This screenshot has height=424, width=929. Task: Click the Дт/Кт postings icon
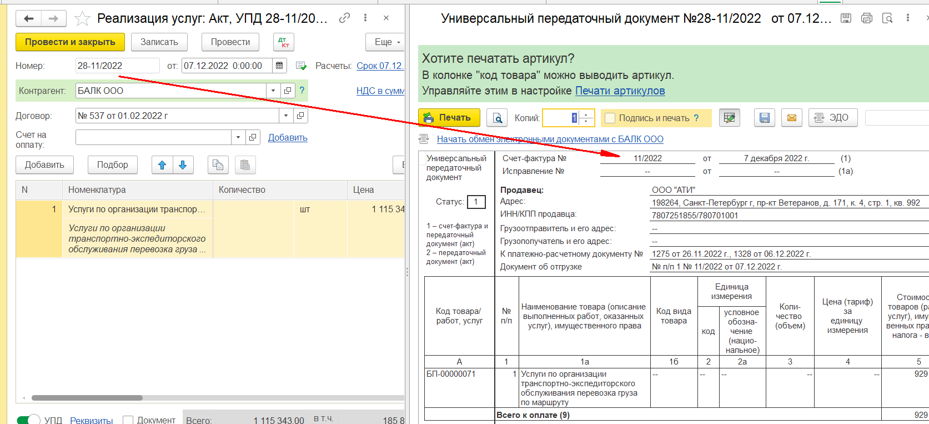pos(283,42)
